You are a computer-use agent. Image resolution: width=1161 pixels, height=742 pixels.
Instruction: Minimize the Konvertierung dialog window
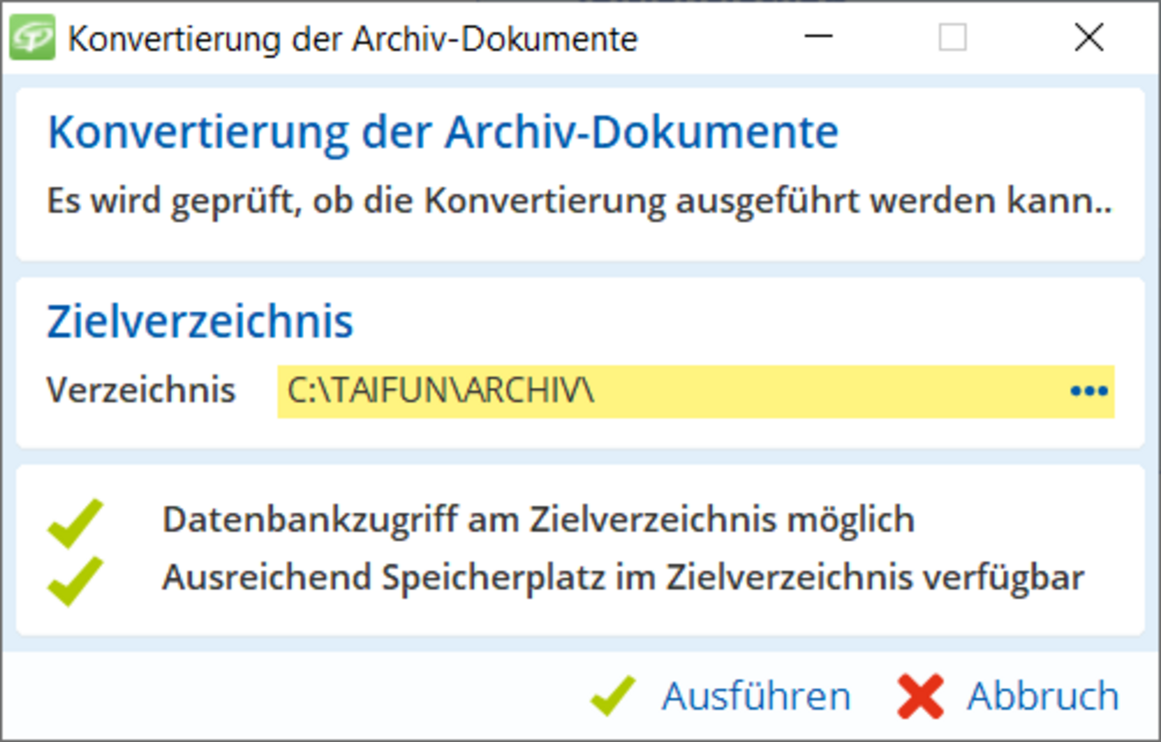pyautogui.click(x=818, y=37)
